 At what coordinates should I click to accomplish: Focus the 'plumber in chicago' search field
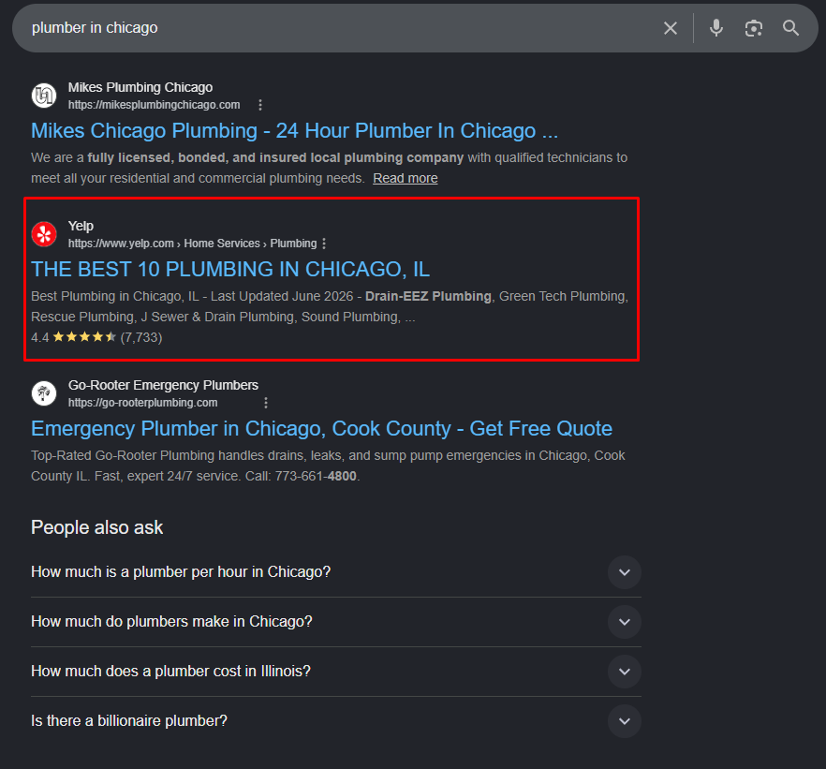point(337,28)
